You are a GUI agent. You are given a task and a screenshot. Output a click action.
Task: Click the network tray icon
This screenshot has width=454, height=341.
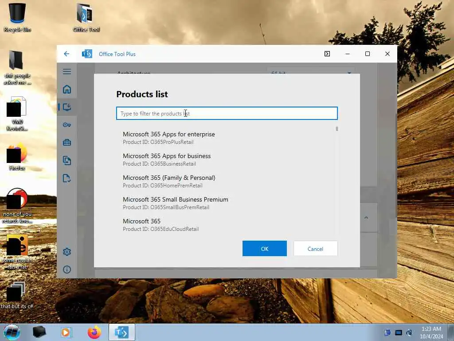pyautogui.click(x=399, y=333)
